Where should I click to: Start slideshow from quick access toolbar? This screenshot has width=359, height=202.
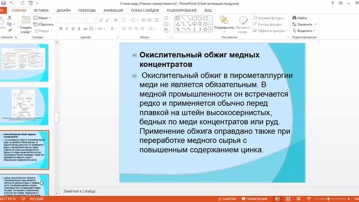pyautogui.click(x=31, y=3)
